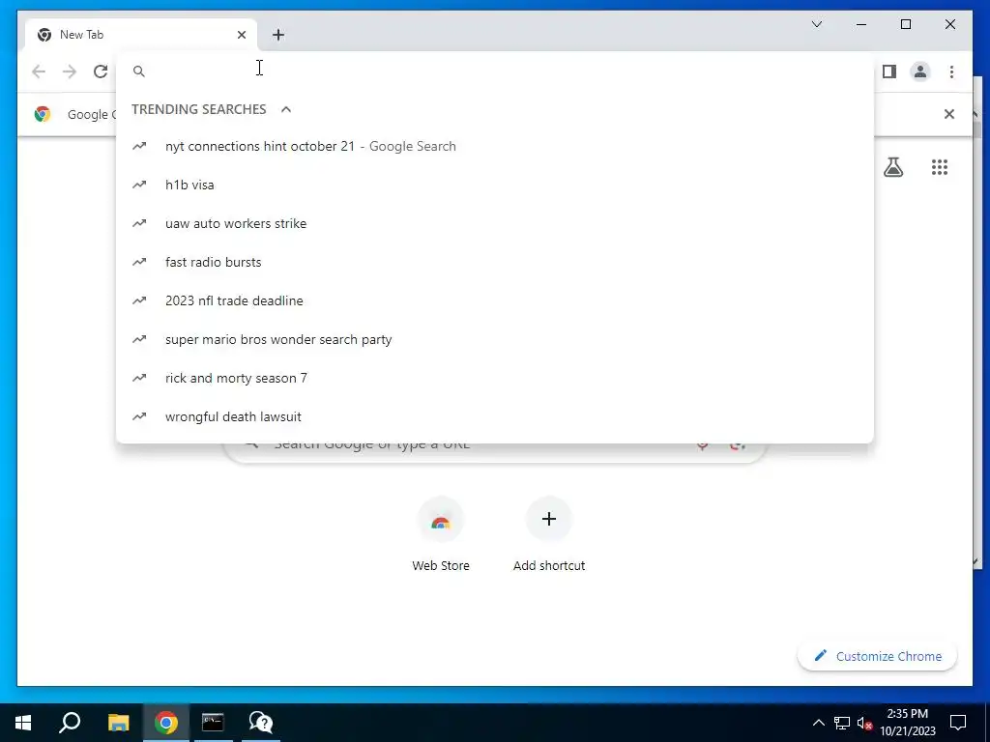Choose 'rick and morty season 7' suggestion
Viewport: 990px width, 742px height.
pos(495,378)
